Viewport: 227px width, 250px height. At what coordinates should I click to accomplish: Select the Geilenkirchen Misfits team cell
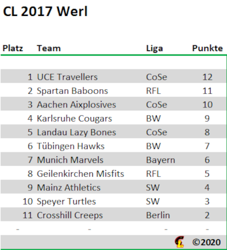click(81, 174)
